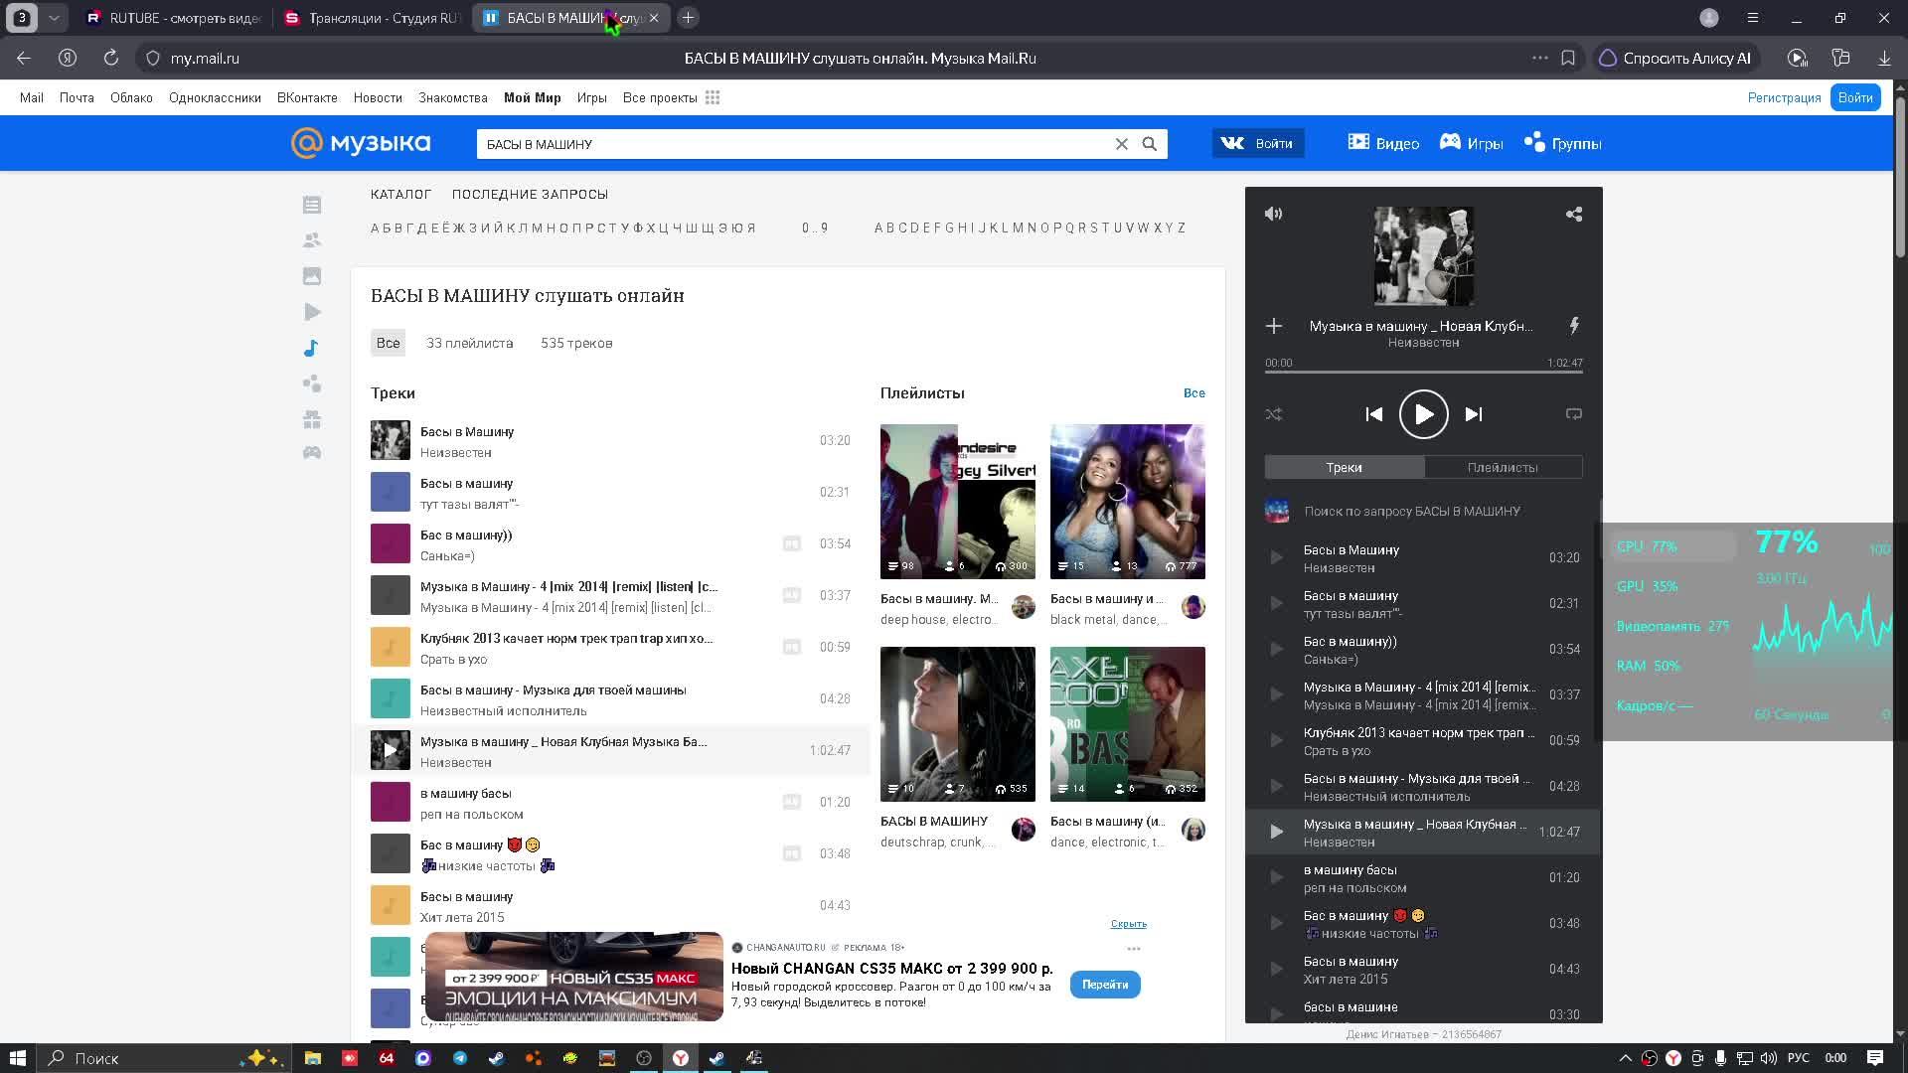
Task: Open the black metal, dance playlist cover
Action: tap(1128, 502)
